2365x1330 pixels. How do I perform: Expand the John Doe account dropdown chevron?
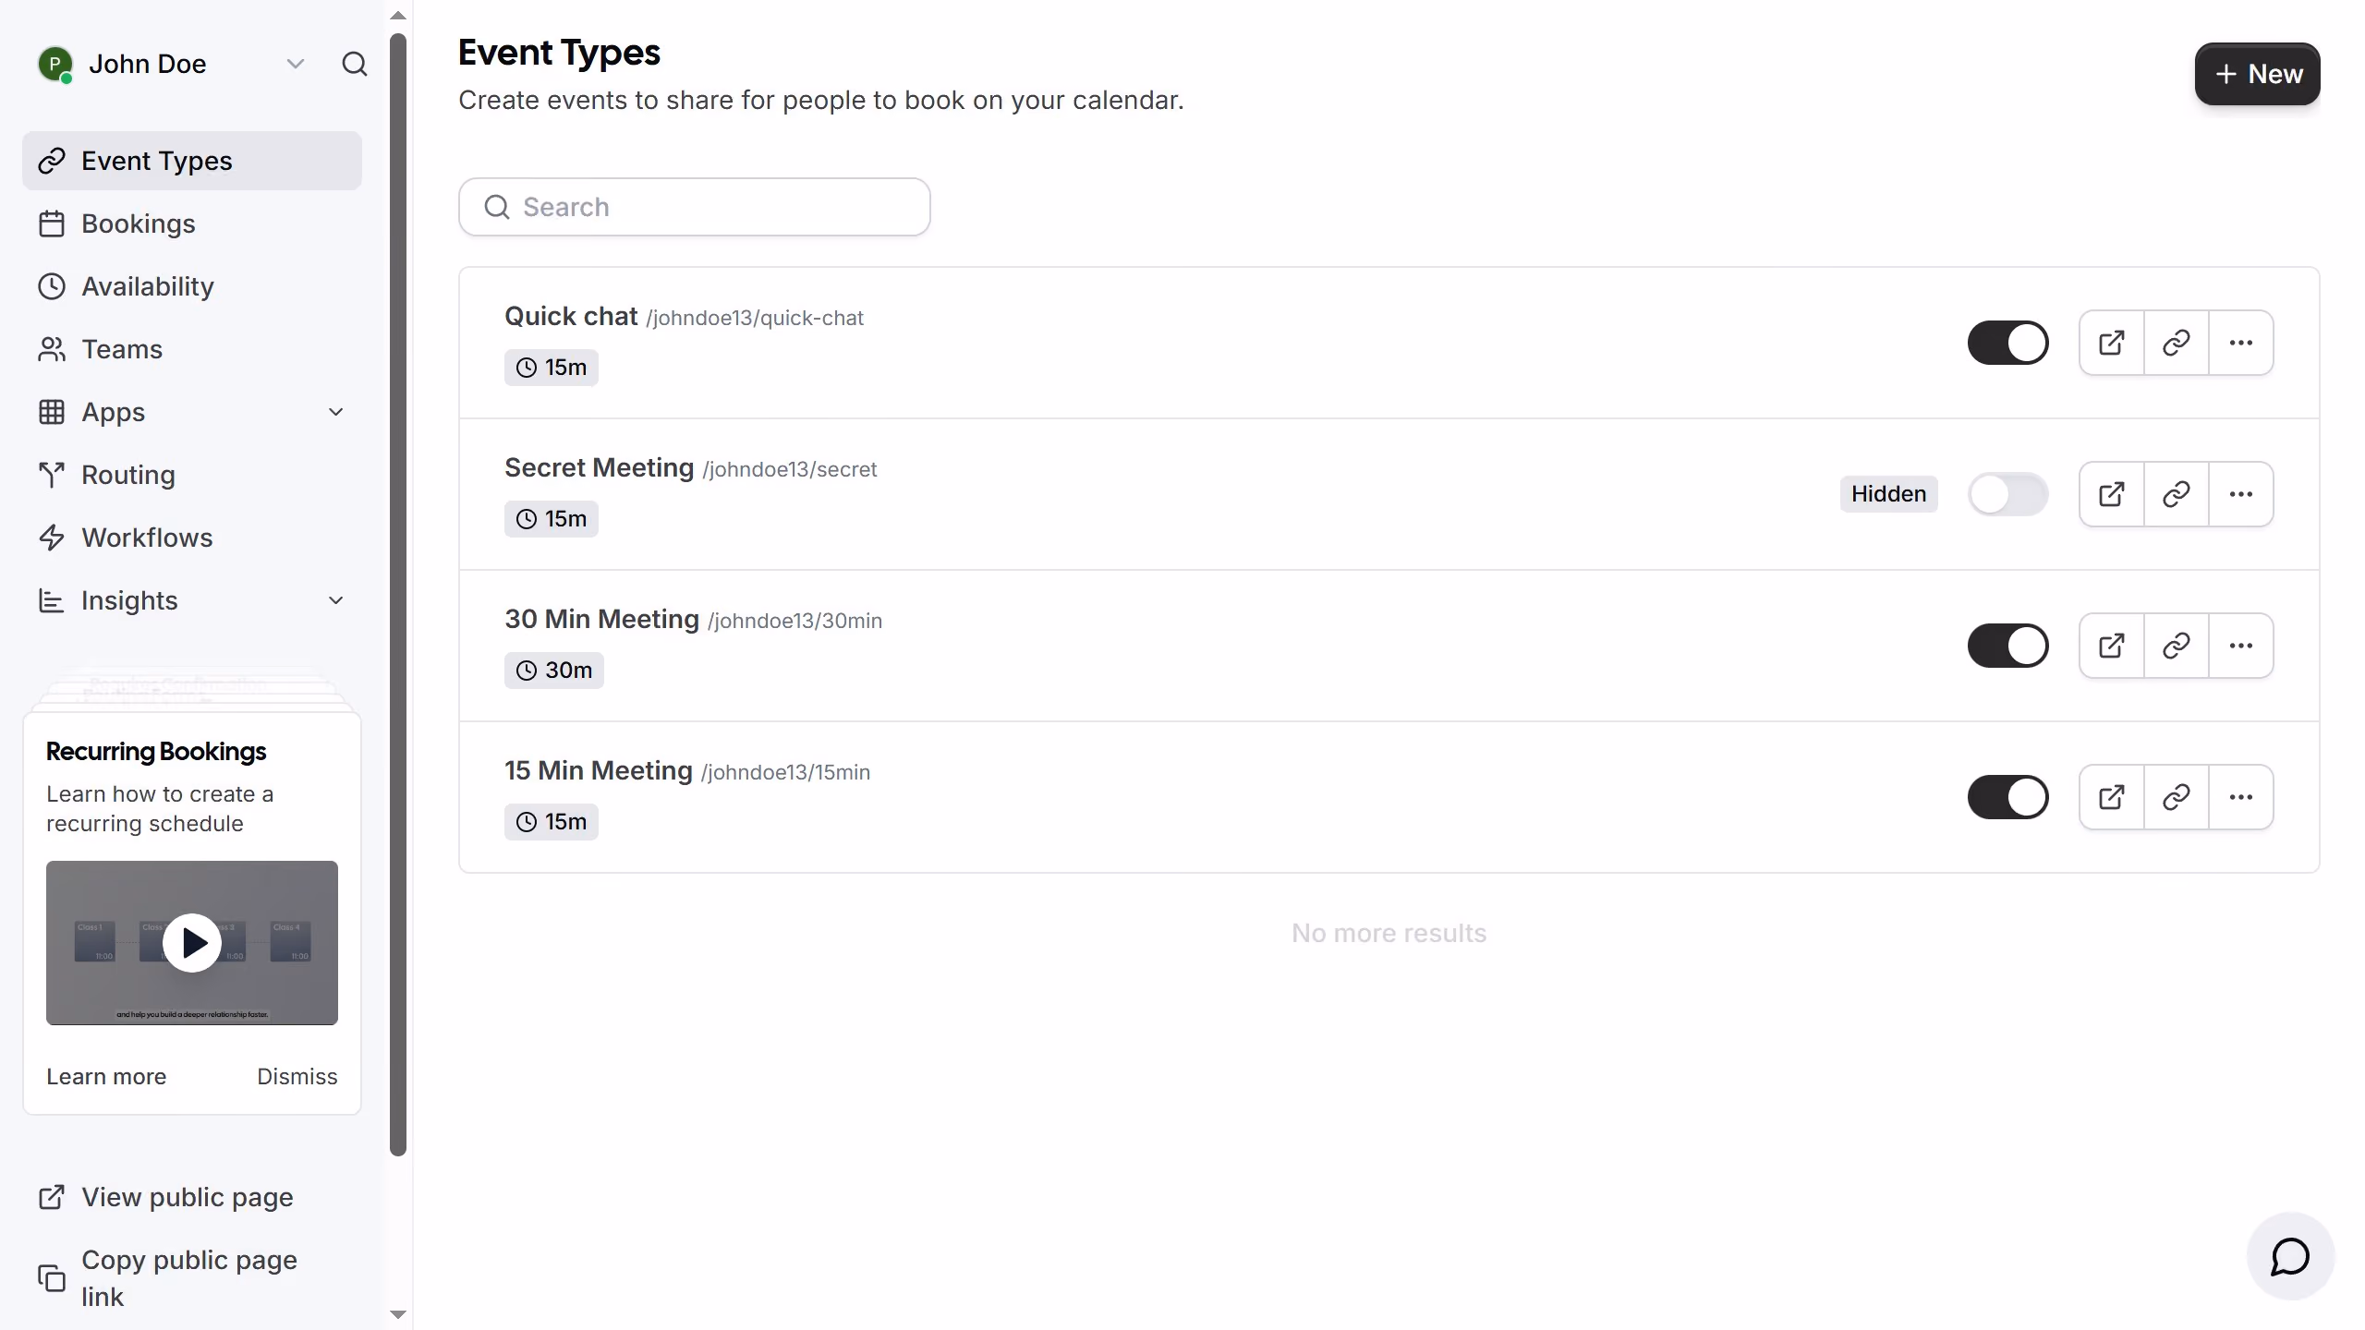click(296, 64)
